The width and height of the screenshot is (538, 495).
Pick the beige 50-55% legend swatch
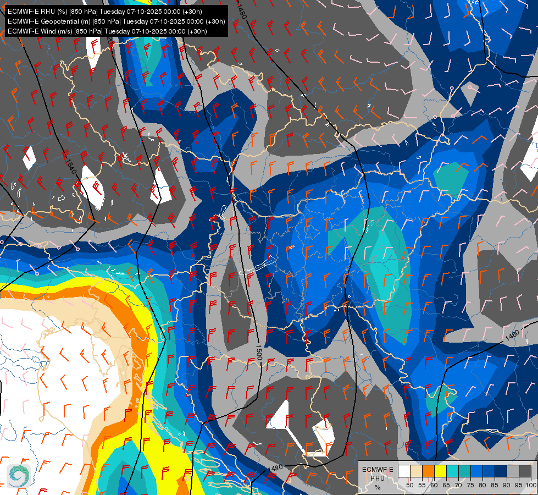(x=416, y=471)
